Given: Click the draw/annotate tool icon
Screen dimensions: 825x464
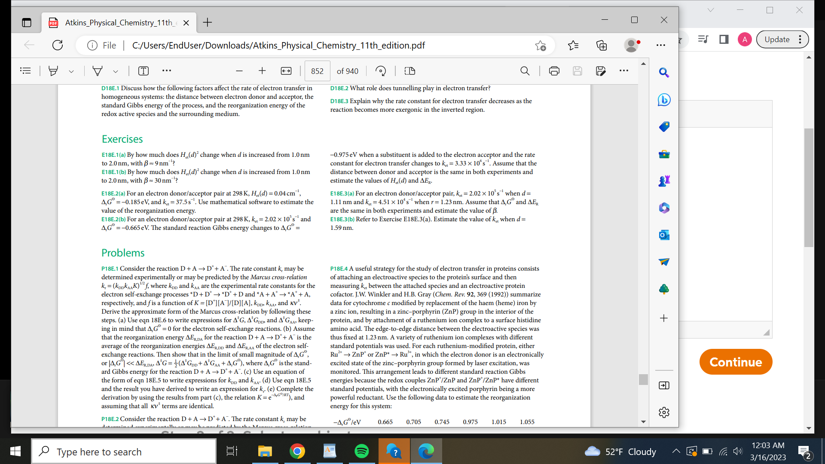Looking at the screenshot, I should [98, 71].
